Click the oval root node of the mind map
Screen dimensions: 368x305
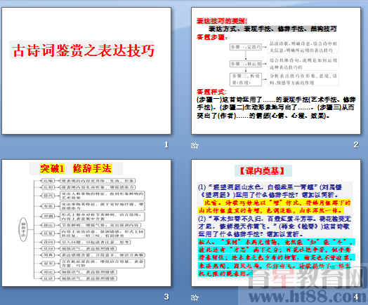(23, 229)
